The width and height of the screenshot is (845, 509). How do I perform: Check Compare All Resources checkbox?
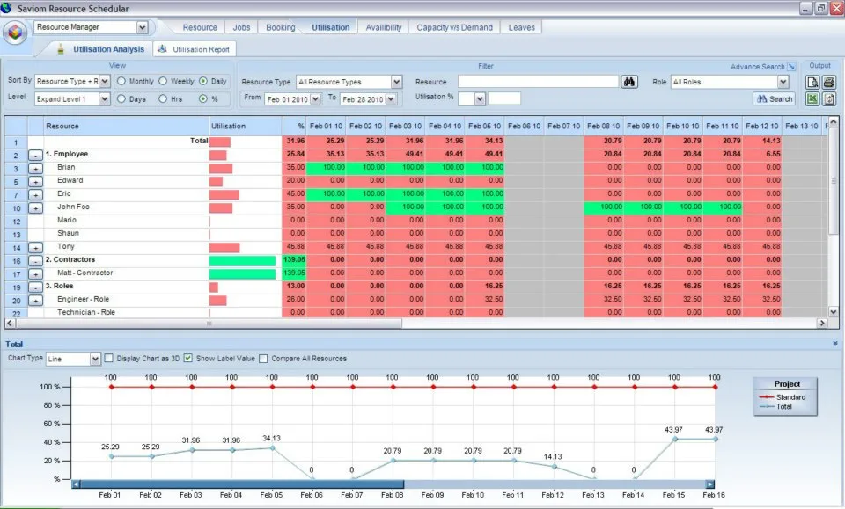pos(263,359)
